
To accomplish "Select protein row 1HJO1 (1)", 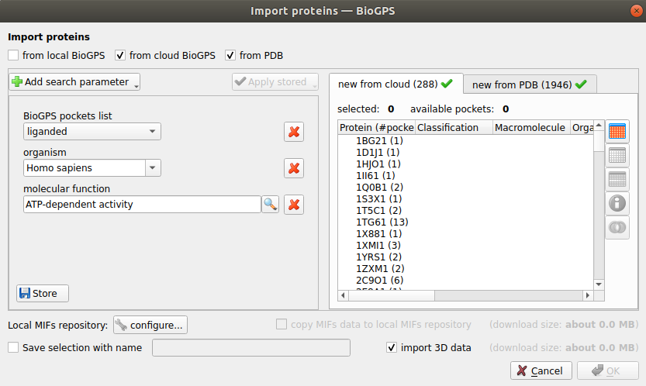I will coord(378,164).
